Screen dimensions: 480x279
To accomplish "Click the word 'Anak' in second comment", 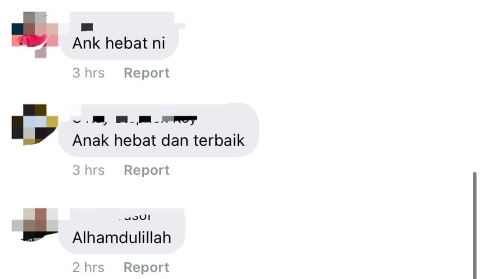I will point(90,141).
